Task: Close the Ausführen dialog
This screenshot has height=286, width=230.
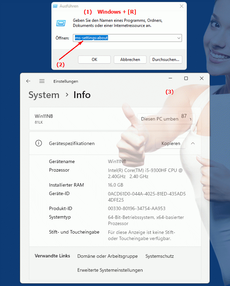Action: tap(181, 6)
